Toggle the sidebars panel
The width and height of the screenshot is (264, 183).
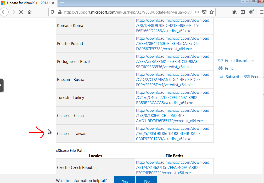[243, 12]
